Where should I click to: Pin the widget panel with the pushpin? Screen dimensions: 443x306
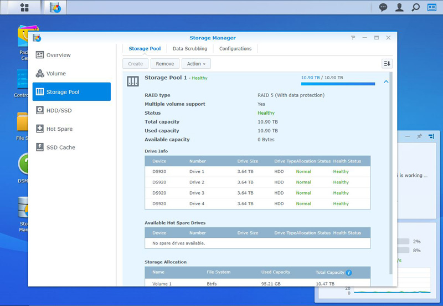(419, 136)
